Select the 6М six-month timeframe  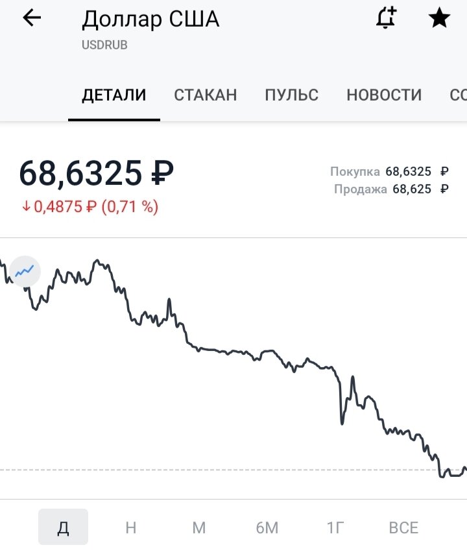click(x=266, y=527)
